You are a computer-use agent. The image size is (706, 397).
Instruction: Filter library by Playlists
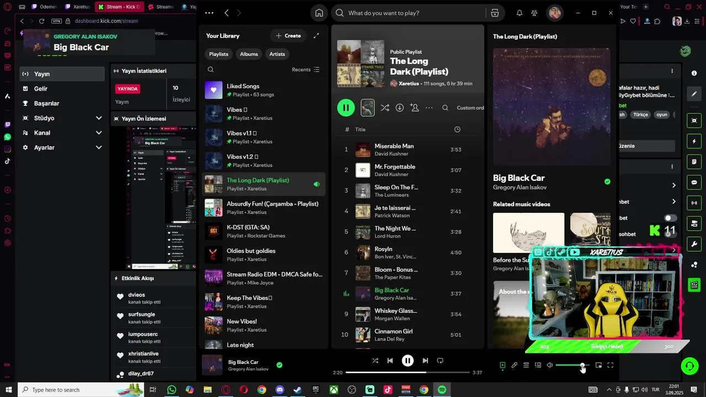coord(219,54)
